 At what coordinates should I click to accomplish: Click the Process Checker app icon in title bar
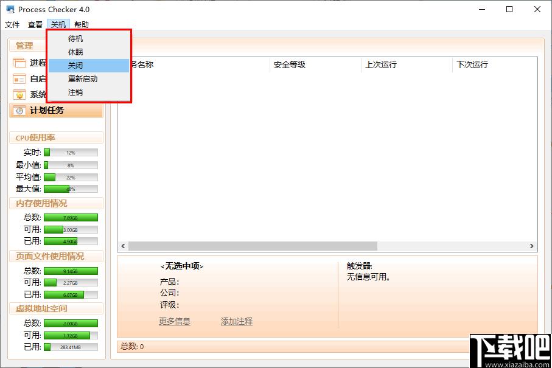pyautogui.click(x=10, y=9)
